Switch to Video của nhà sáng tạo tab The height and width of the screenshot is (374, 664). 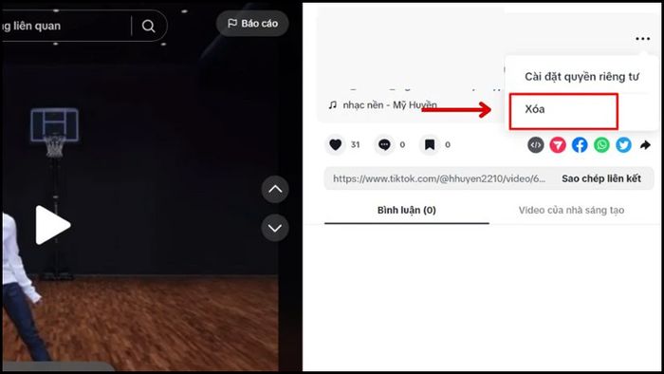[571, 210]
